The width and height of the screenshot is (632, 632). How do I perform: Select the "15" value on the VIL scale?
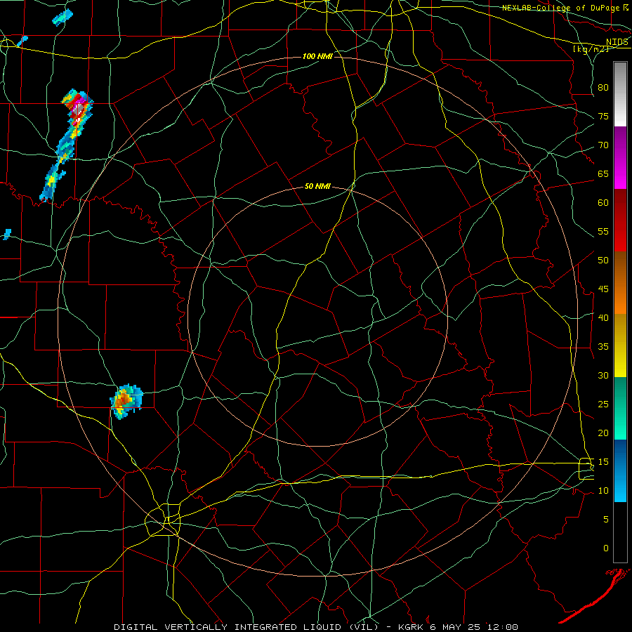pos(603,462)
